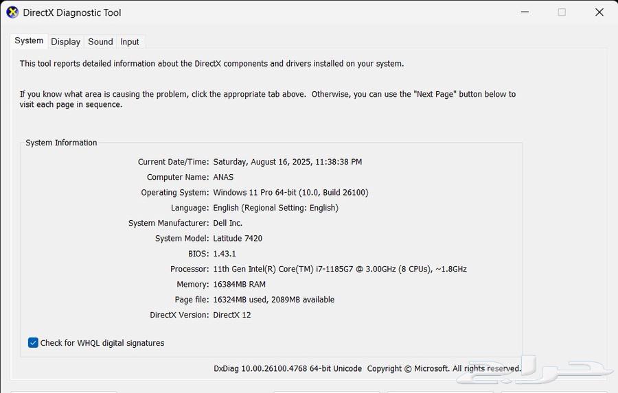Viewport: 618px width, 393px height.
Task: Click the window title DirectX Diagnostic Tool
Action: click(x=72, y=12)
